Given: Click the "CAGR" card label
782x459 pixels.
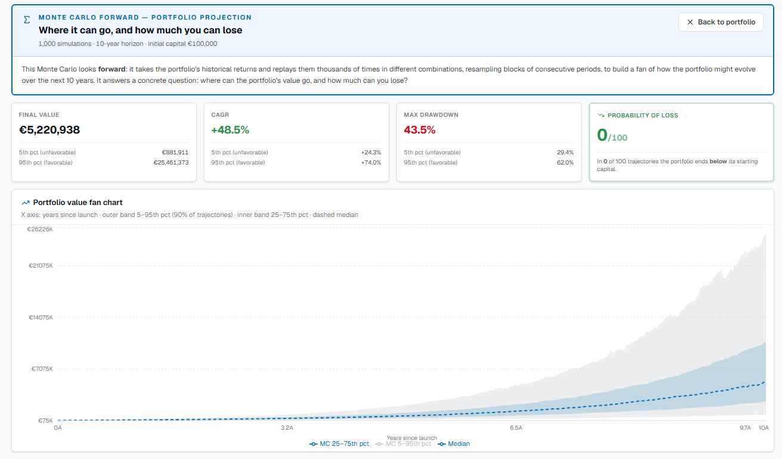Looking at the screenshot, I should pyautogui.click(x=221, y=115).
